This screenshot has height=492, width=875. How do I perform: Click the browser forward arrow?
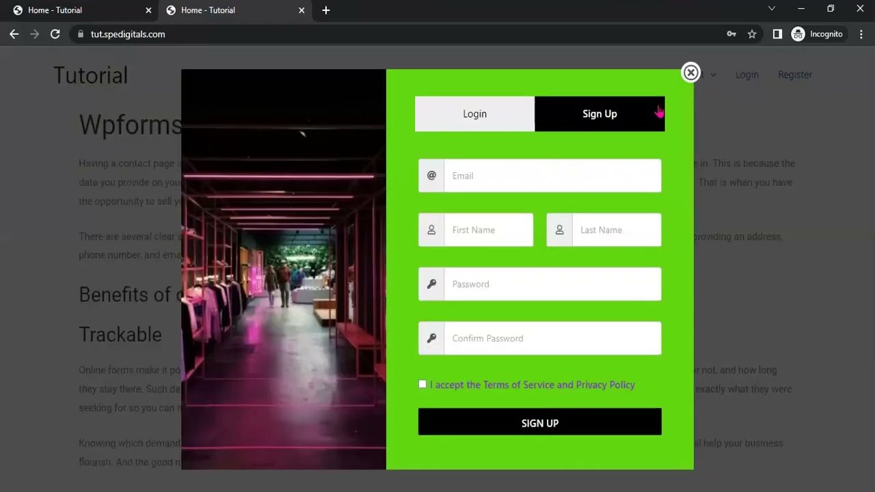tap(35, 34)
